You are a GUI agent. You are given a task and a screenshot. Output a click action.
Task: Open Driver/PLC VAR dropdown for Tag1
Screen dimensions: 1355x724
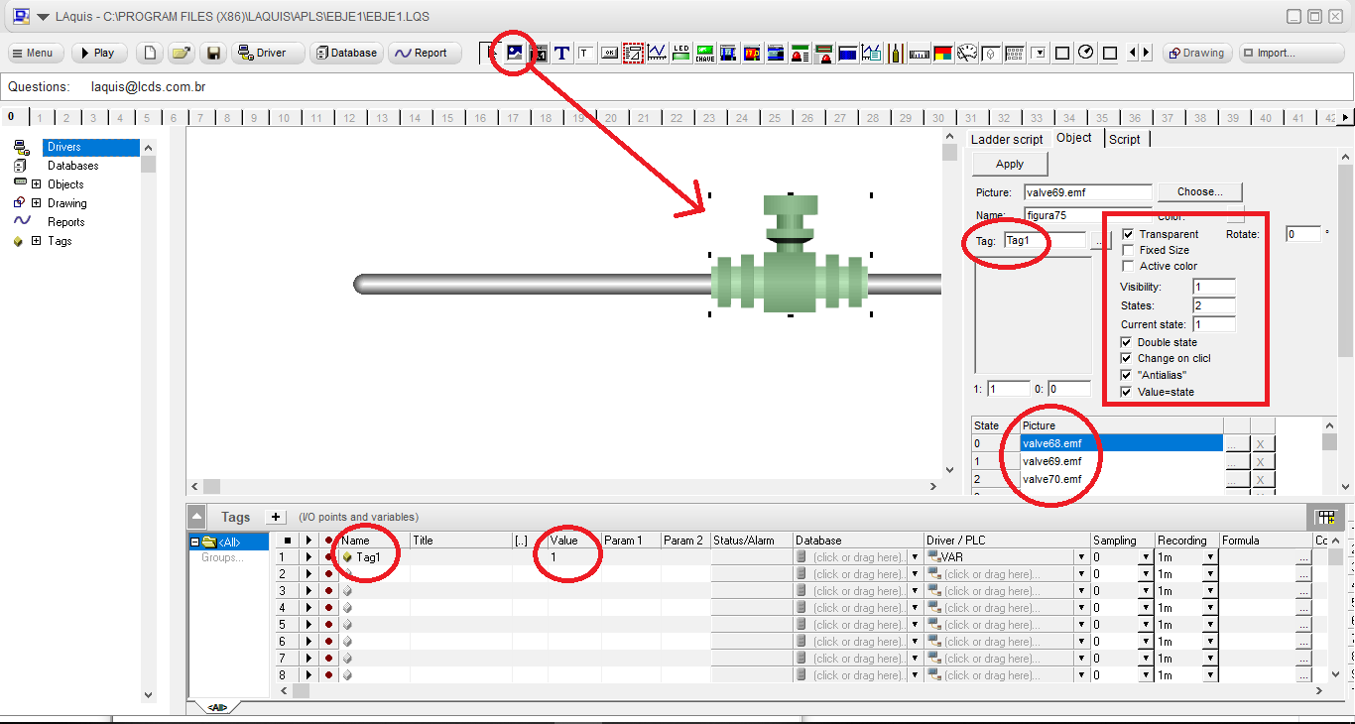[1081, 557]
